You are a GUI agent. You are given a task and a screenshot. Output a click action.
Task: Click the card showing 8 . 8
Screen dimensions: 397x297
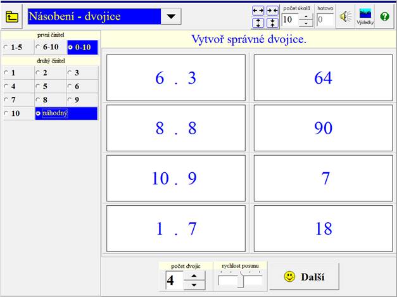coord(176,128)
